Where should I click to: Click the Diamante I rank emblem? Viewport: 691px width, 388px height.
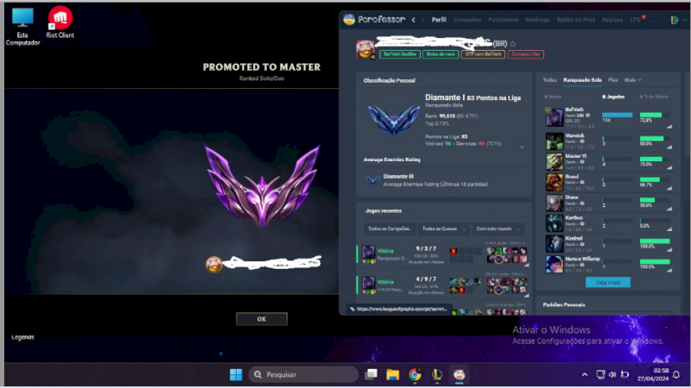point(394,120)
